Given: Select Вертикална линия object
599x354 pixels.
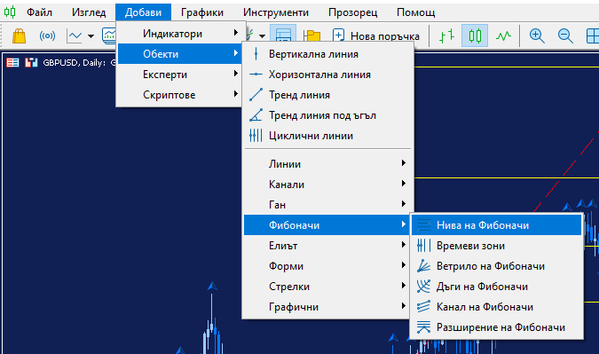Looking at the screenshot, I should click(x=327, y=54).
